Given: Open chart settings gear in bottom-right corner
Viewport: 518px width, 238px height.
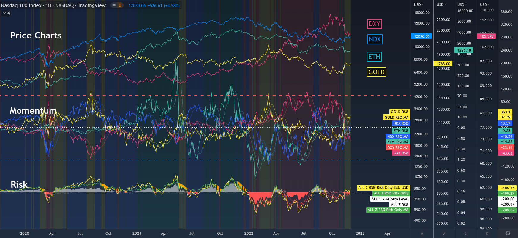Looking at the screenshot, I should (x=508, y=233).
